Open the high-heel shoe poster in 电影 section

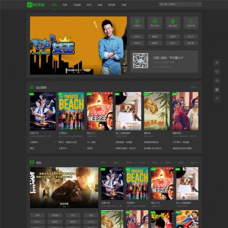tap(187, 184)
